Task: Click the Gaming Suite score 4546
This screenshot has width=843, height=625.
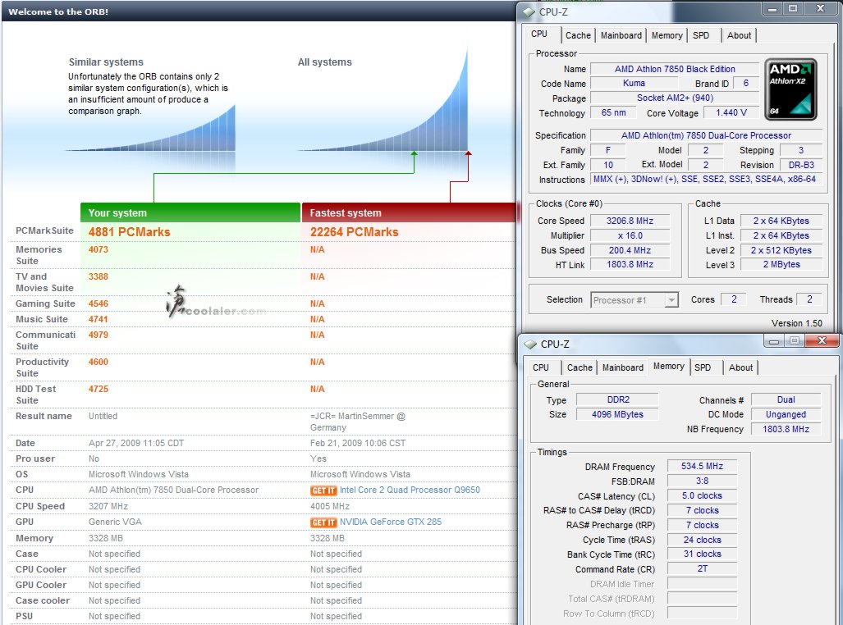Action: 99,303
